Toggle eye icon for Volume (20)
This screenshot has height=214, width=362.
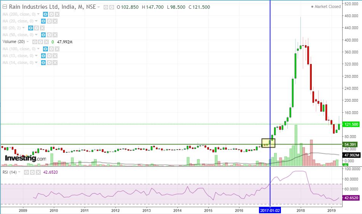(35, 42)
